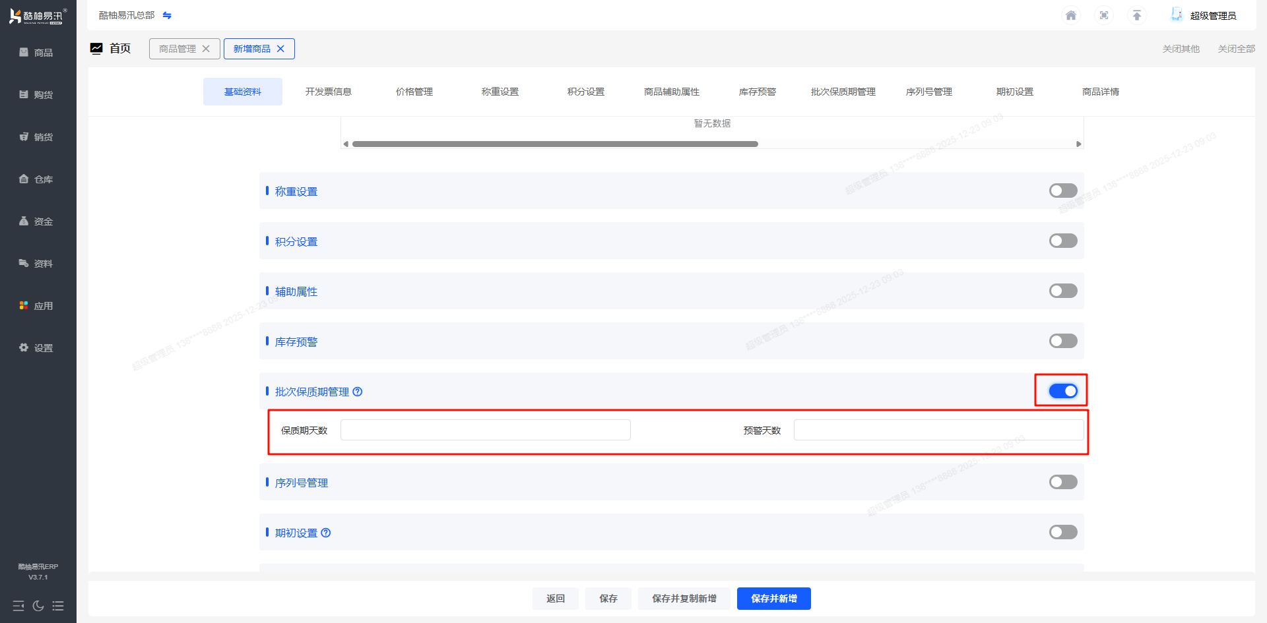The image size is (1267, 623).
Task: Click the 保存并新增 button
Action: click(773, 599)
